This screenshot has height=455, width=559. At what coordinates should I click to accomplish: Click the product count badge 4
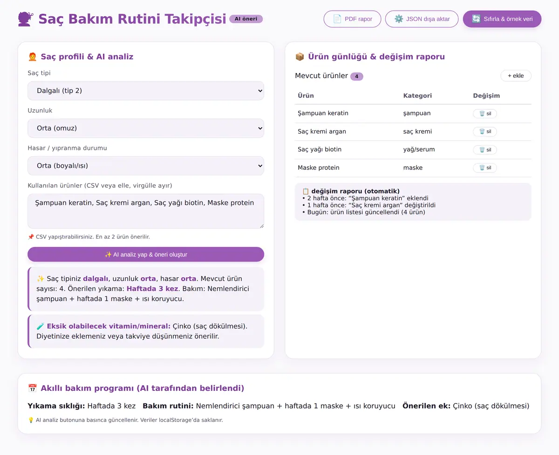pos(357,76)
